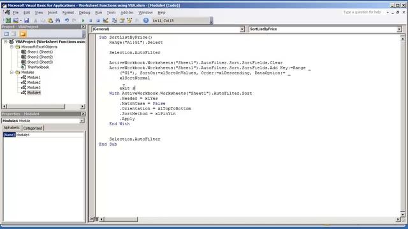The height and width of the screenshot is (229, 408).
Task: Click project tree horizontal scrollbar right arrow
Action: click(82, 106)
